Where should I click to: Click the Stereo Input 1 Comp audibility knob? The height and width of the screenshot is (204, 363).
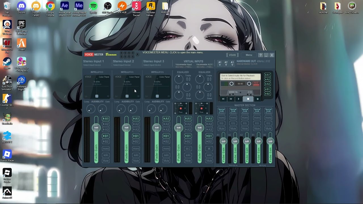coord(91,109)
